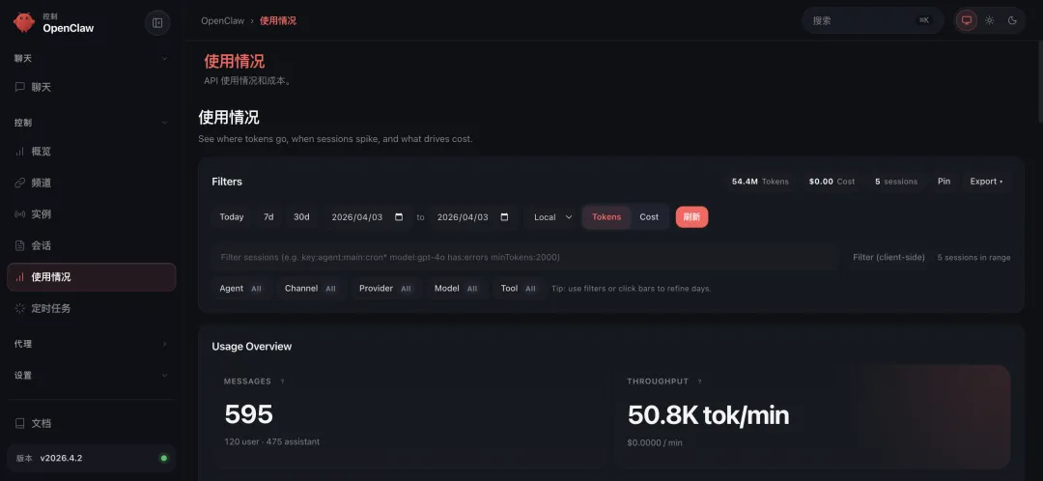This screenshot has width=1043, height=481.
Task: Select the 30d date range
Action: click(x=301, y=217)
